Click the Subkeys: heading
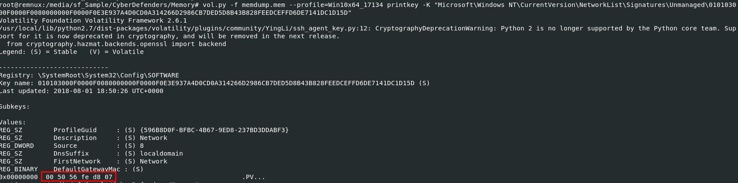 pos(15,106)
